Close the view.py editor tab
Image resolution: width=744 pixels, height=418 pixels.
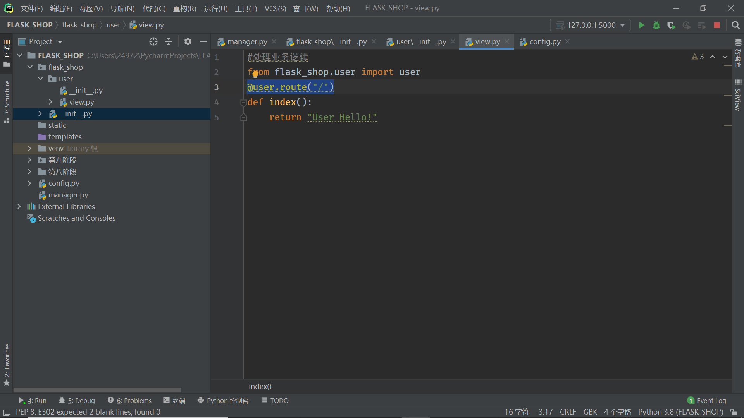(x=507, y=41)
